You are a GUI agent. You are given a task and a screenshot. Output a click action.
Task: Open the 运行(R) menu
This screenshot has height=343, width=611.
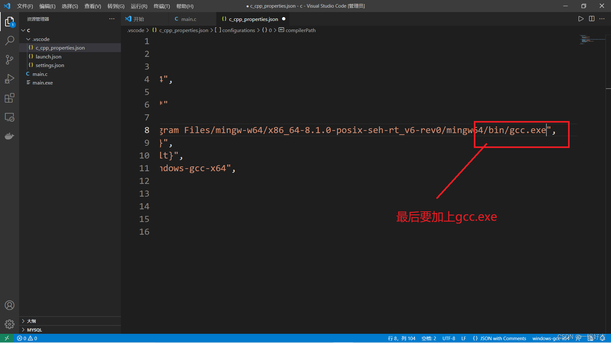(x=139, y=6)
